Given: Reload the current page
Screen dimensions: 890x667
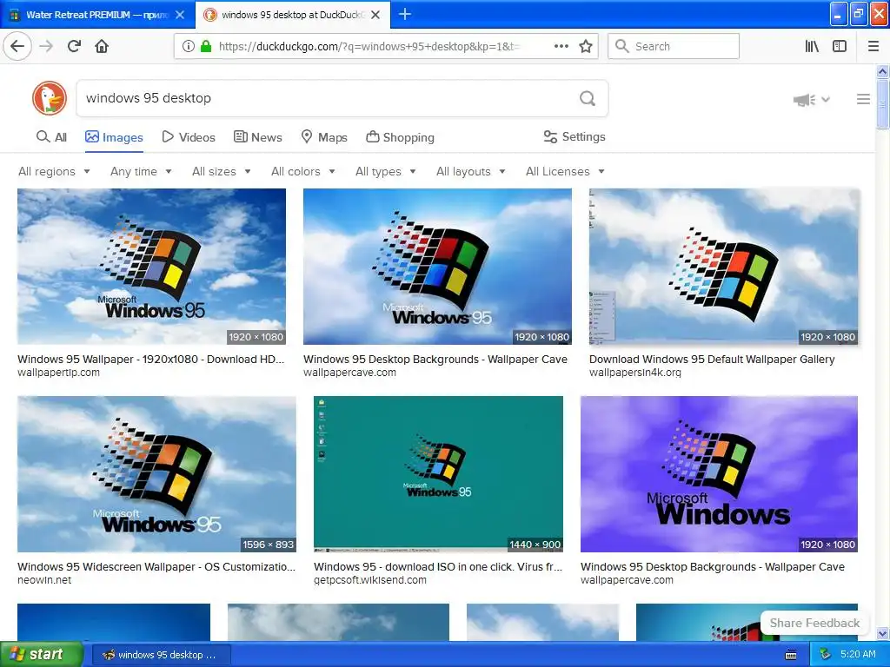Looking at the screenshot, I should (x=74, y=46).
